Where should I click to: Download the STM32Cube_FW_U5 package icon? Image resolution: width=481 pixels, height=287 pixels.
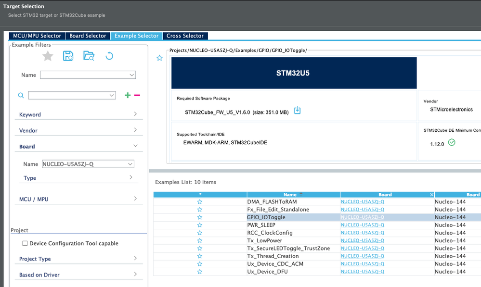point(297,110)
